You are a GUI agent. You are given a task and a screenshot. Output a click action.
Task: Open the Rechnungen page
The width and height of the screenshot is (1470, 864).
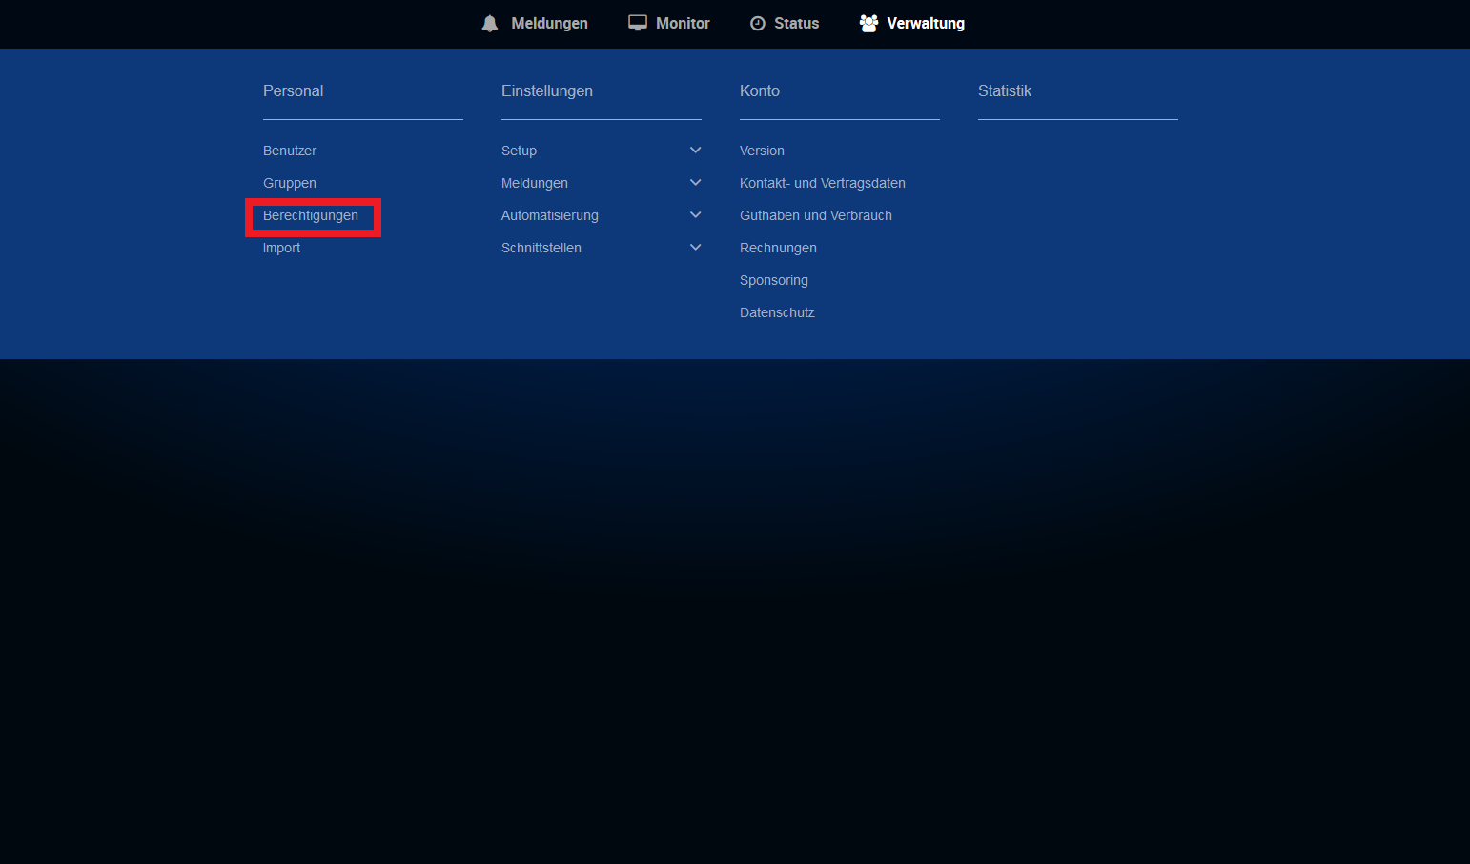778,248
